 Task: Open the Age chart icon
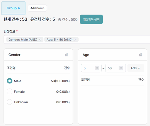[140, 55]
